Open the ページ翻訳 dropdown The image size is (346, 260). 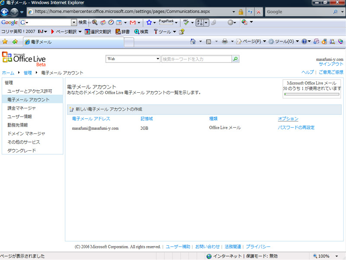pyautogui.click(x=80, y=32)
